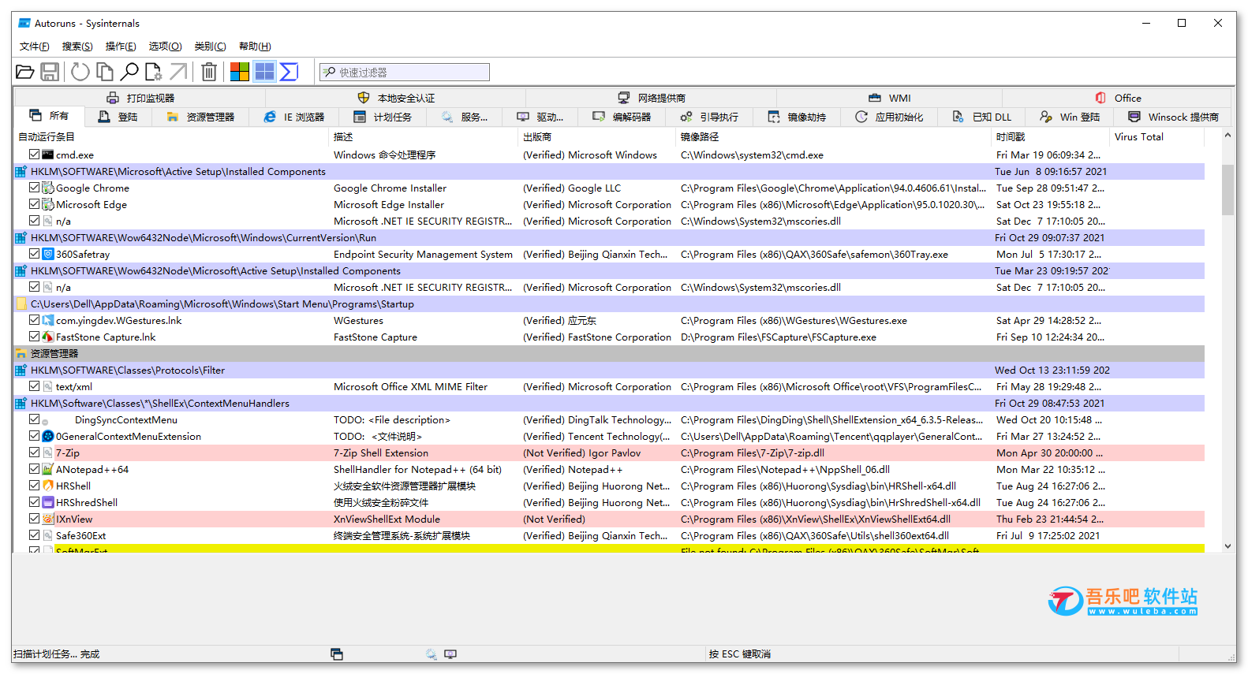Uncheck the 360Safetray entry checkbox
This screenshot has width=1248, height=674.
pos(34,254)
